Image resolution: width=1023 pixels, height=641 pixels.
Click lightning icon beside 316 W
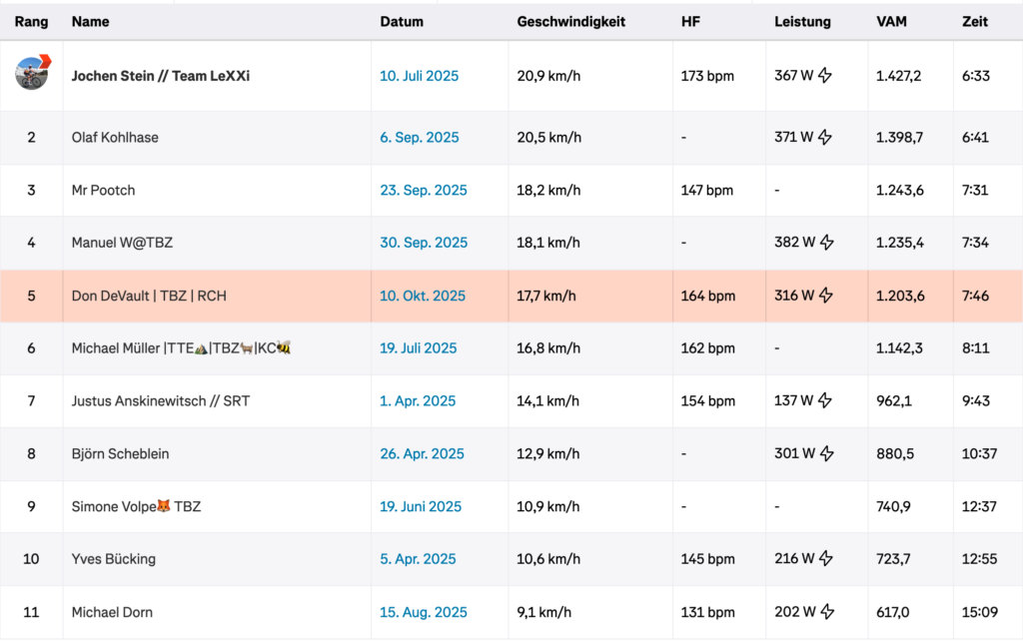point(825,296)
